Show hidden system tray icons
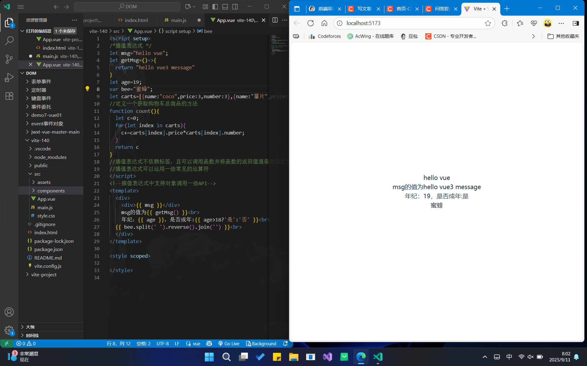Screen dimensions: 587x366 485,357
